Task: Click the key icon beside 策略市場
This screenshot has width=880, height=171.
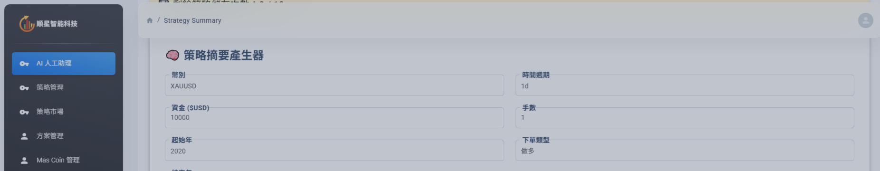Action: point(24,112)
